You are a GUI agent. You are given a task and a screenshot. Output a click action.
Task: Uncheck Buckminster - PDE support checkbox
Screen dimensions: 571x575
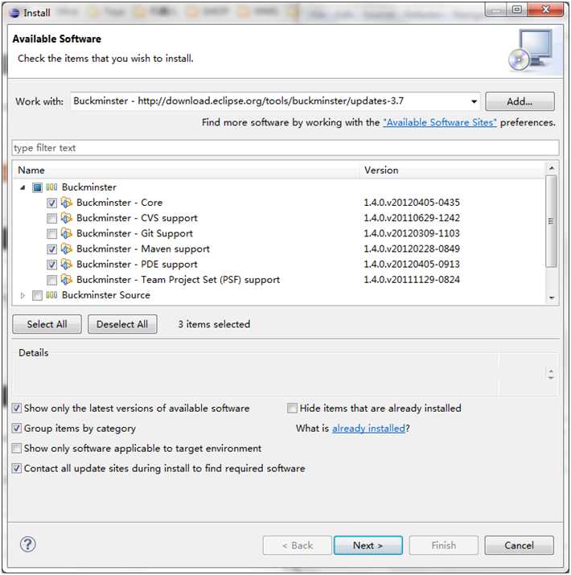pos(52,265)
